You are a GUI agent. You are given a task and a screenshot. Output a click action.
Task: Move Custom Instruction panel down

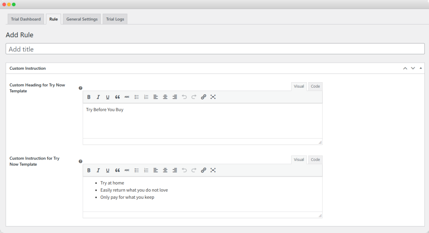pos(413,68)
